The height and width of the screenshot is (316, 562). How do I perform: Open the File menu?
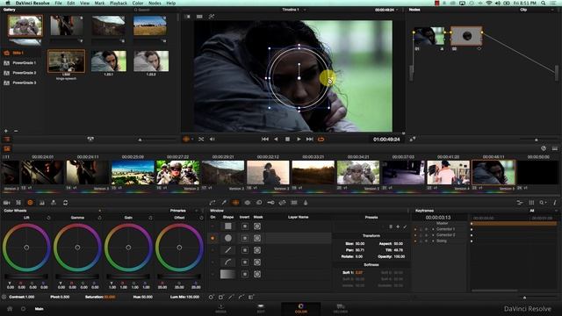coord(58,3)
